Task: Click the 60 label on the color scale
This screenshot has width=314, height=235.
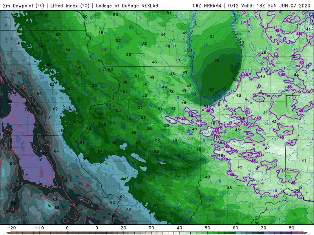Action: pyautogui.click(x=235, y=228)
